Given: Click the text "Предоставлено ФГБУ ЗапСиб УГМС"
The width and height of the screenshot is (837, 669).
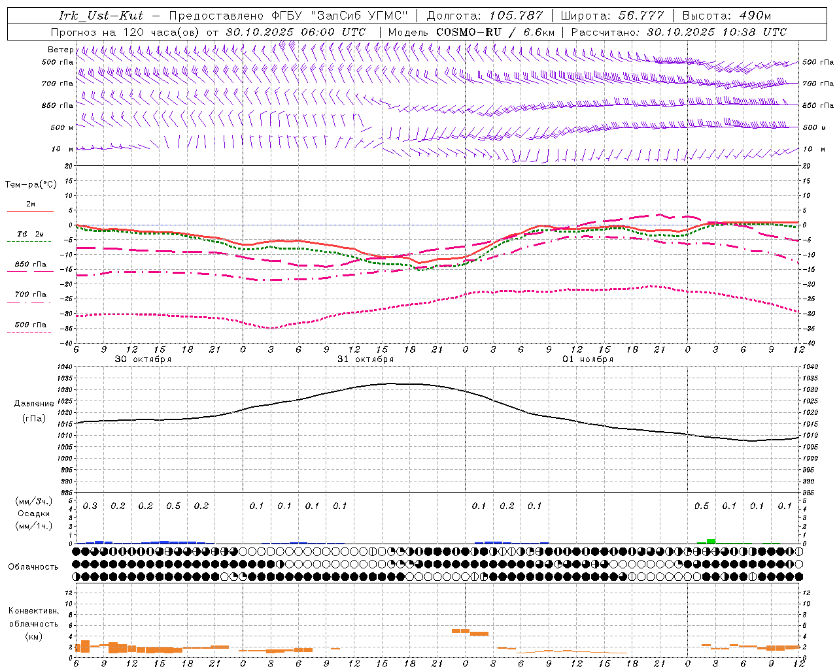Looking at the screenshot, I should 288,16.
